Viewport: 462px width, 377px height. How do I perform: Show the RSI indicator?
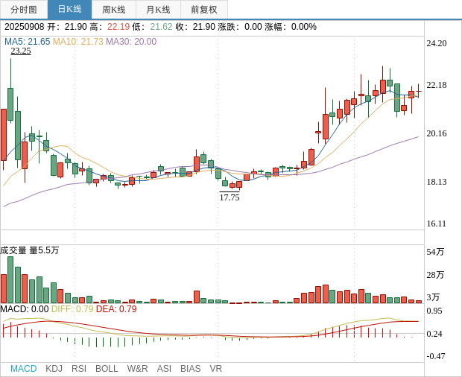pyautogui.click(x=79, y=369)
